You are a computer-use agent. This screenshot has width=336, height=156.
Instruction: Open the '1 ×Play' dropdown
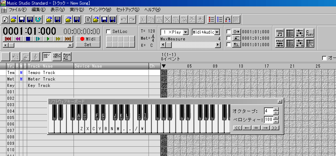186,32
